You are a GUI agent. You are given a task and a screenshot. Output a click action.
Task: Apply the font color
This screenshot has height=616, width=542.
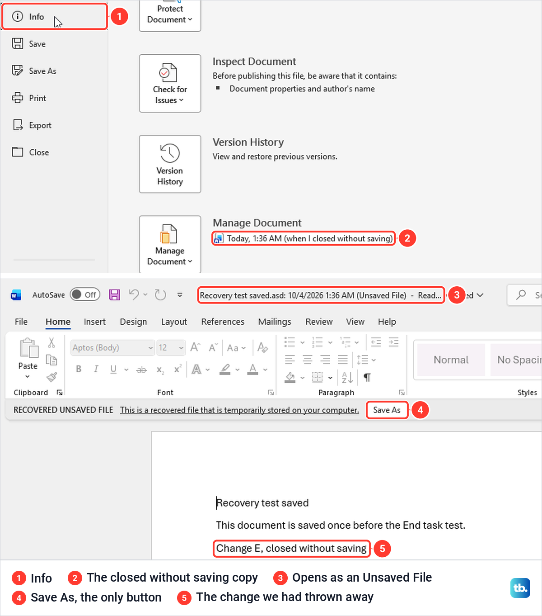coord(253,370)
